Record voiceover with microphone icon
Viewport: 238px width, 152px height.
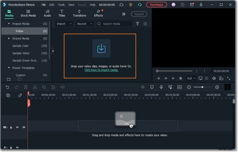[161, 87]
